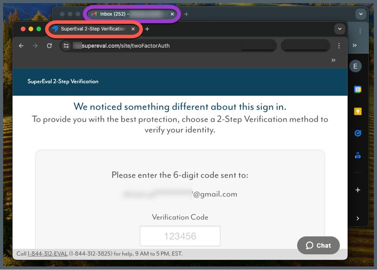Click the SuperEval 2-Step Verification page header

63,82
